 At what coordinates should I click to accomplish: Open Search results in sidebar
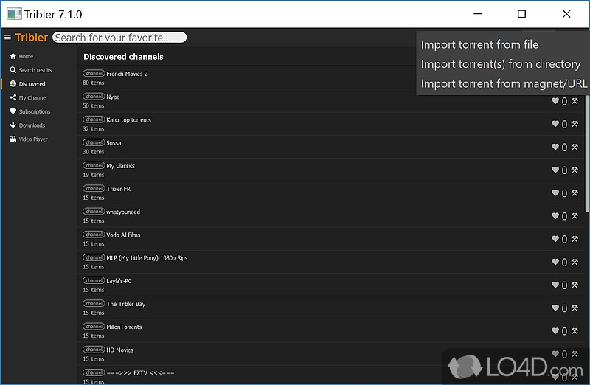[x=13, y=70]
